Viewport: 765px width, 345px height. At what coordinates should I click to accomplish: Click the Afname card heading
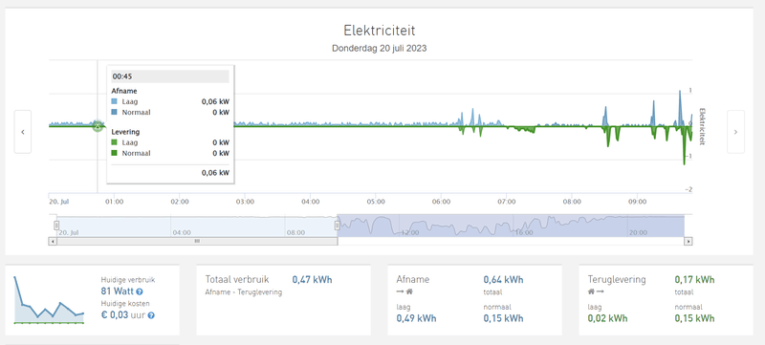pyautogui.click(x=413, y=280)
